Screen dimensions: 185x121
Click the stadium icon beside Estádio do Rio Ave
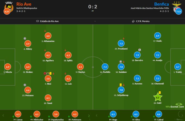click(37, 21)
